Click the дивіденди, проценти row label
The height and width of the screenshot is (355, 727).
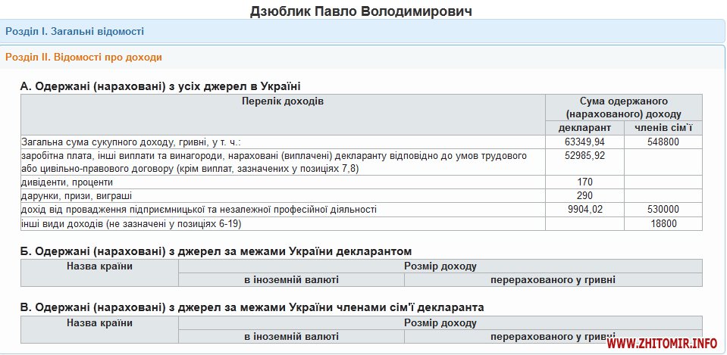click(67, 182)
